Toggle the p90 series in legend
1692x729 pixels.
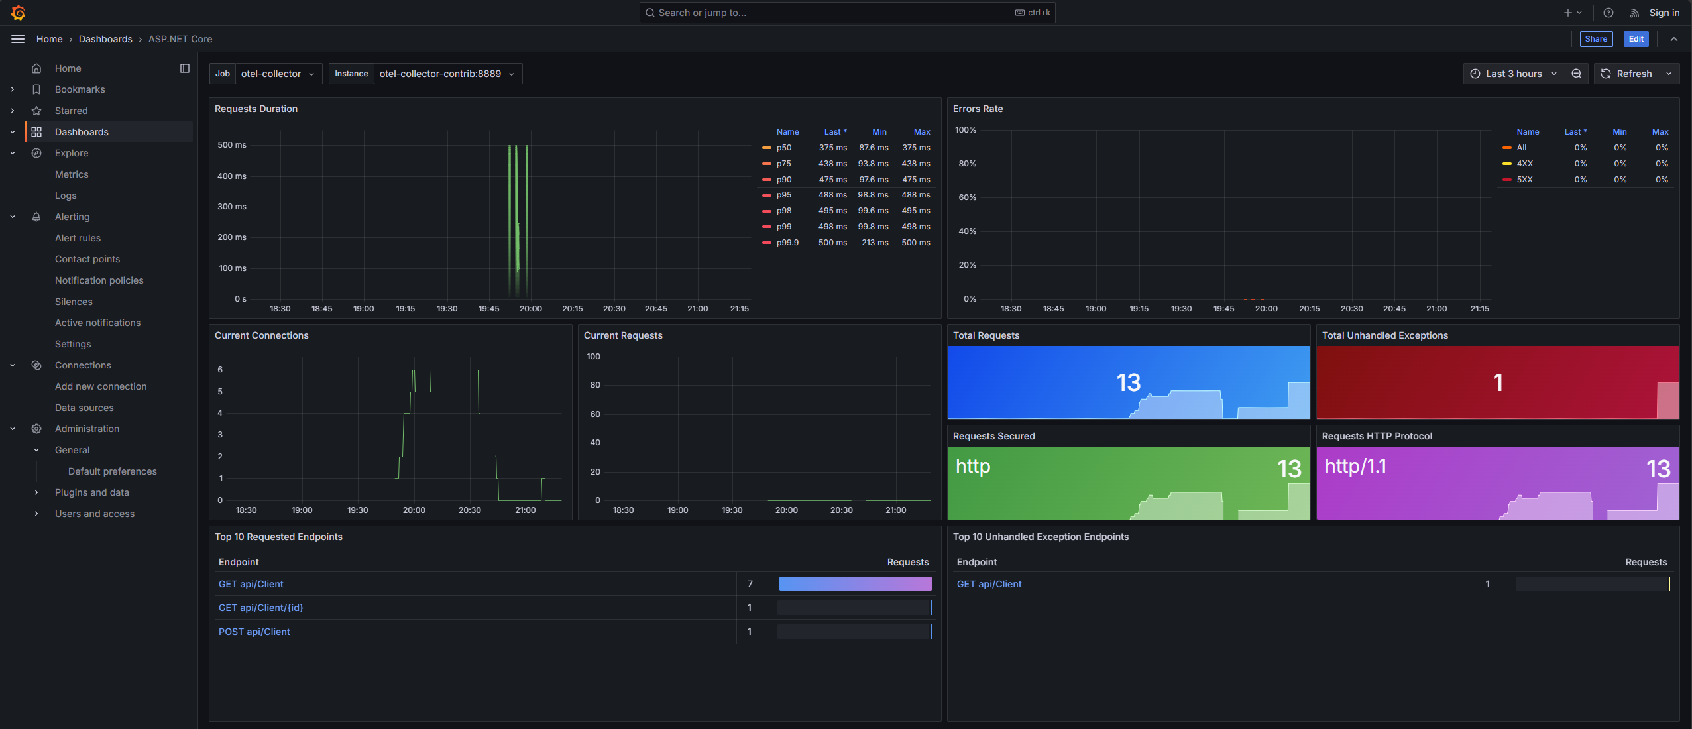[x=784, y=180]
